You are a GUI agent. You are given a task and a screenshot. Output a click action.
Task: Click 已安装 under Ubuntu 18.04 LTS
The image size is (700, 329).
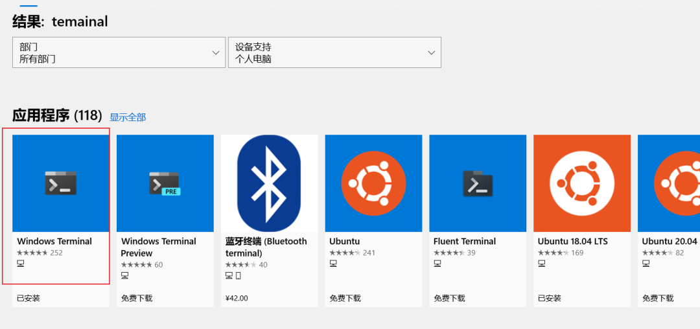[x=550, y=299]
